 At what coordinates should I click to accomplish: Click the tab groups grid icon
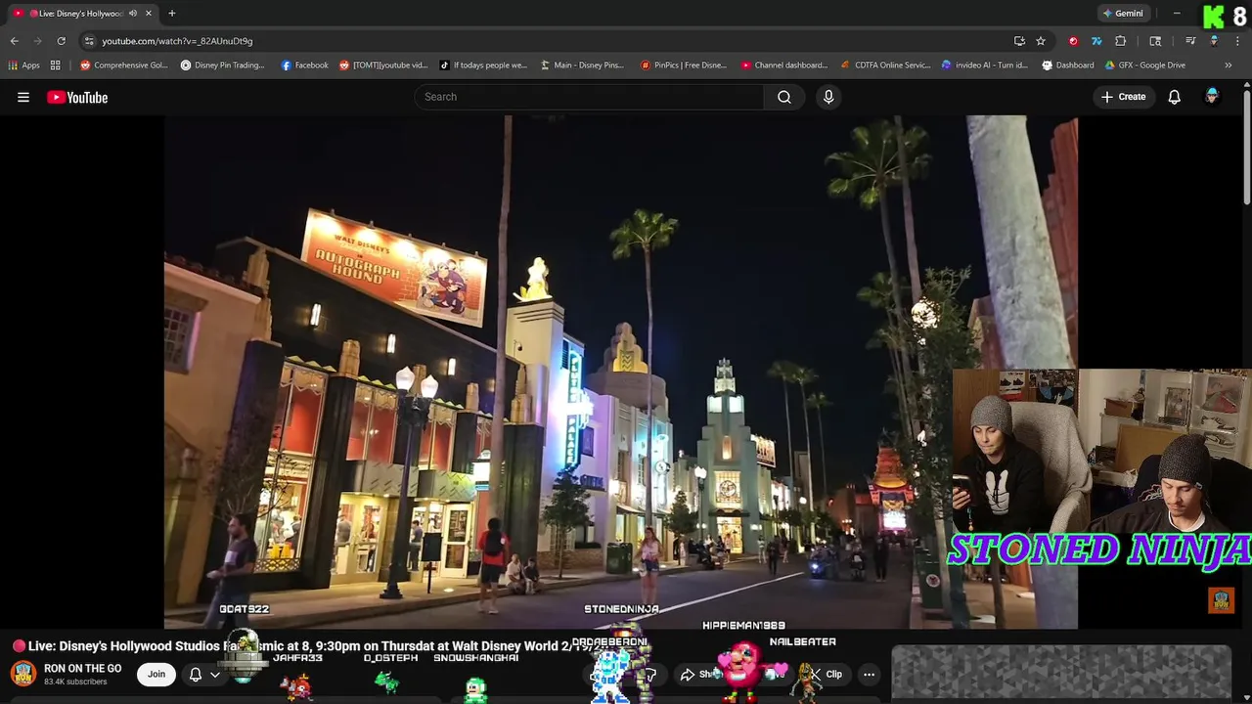56,66
